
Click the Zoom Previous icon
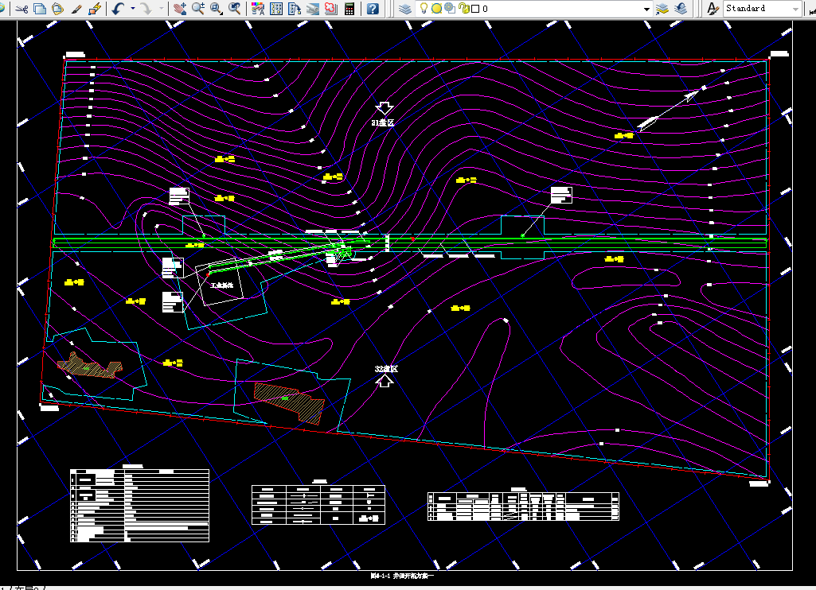[235, 9]
